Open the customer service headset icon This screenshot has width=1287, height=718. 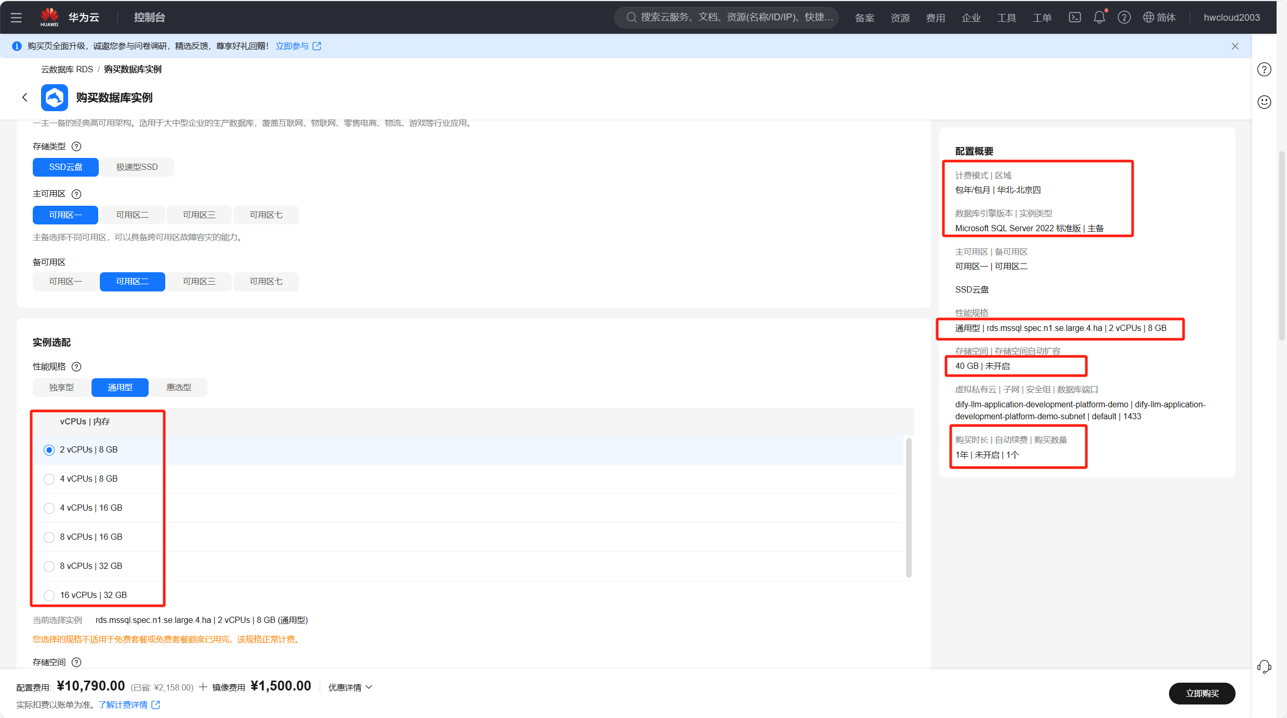tap(1264, 667)
